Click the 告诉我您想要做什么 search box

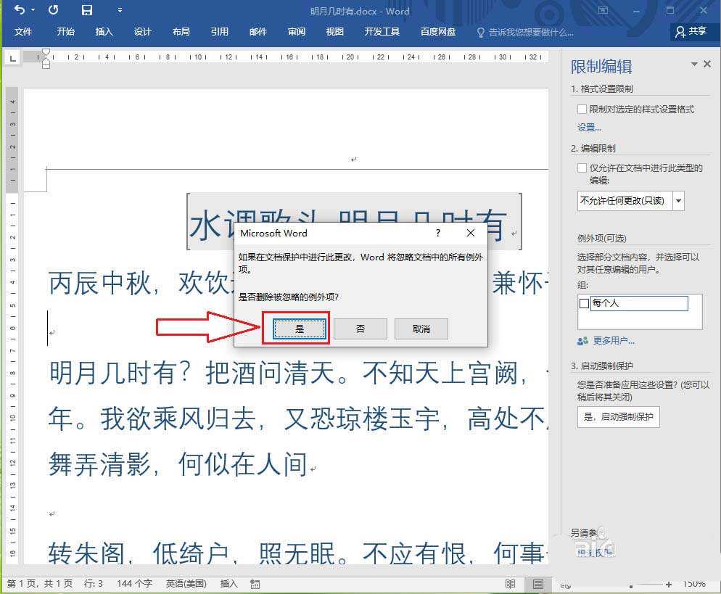point(525,32)
